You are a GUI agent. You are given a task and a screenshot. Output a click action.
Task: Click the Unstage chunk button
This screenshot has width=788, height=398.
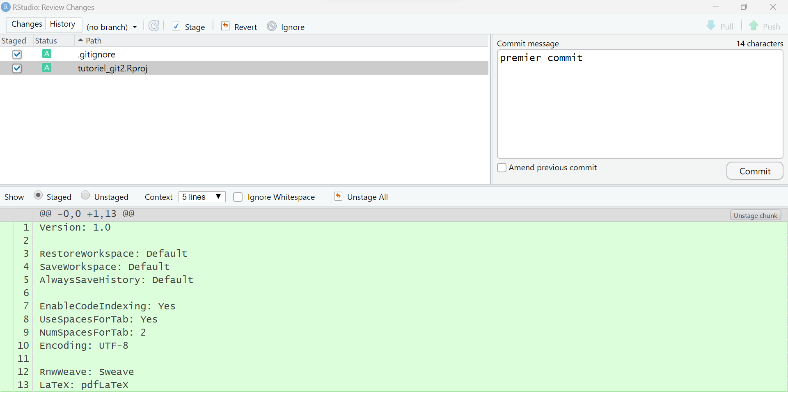pos(755,215)
